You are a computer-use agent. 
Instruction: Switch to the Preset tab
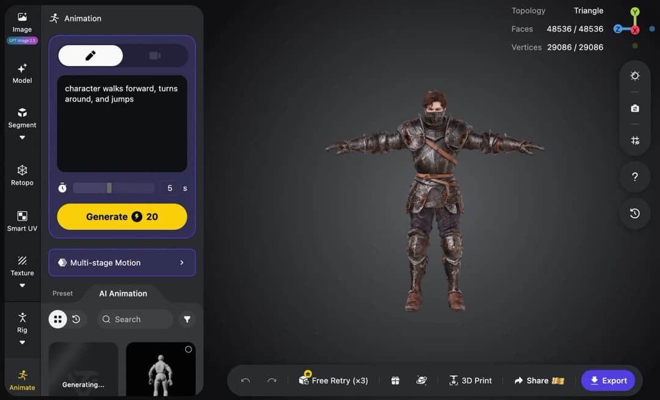coord(62,293)
